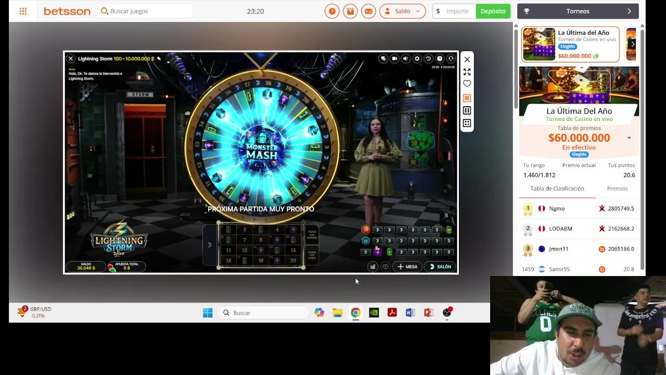The height and width of the screenshot is (375, 666).
Task: Click the Importe amount input field
Action: (x=454, y=11)
